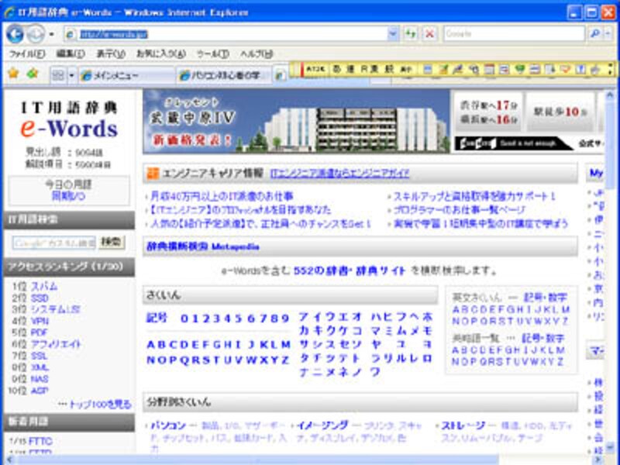
Task: Open the Quick Tabs grid icon
Action: [x=57, y=75]
